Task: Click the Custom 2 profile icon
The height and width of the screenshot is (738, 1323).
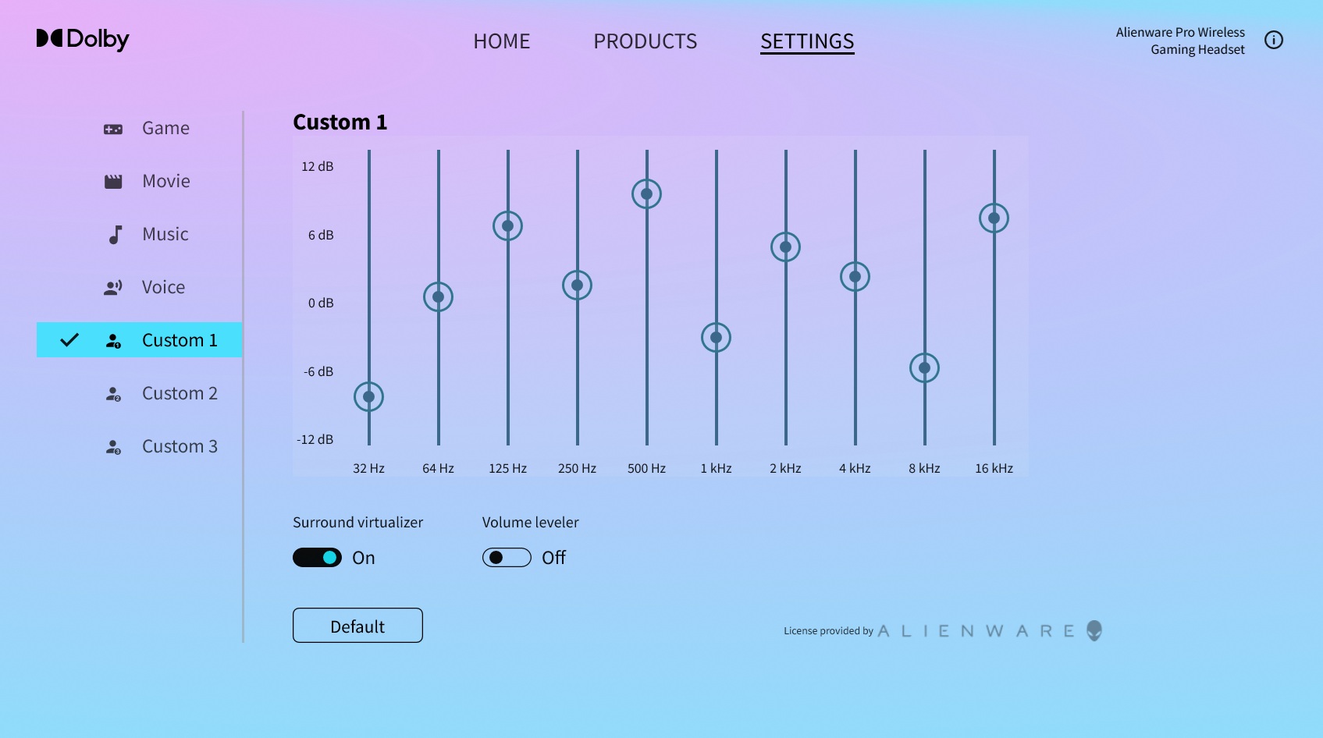Action: (113, 394)
